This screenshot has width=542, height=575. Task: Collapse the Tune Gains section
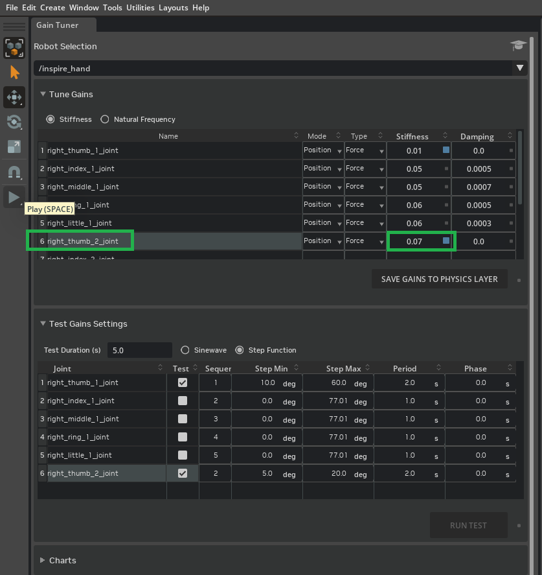coord(43,94)
